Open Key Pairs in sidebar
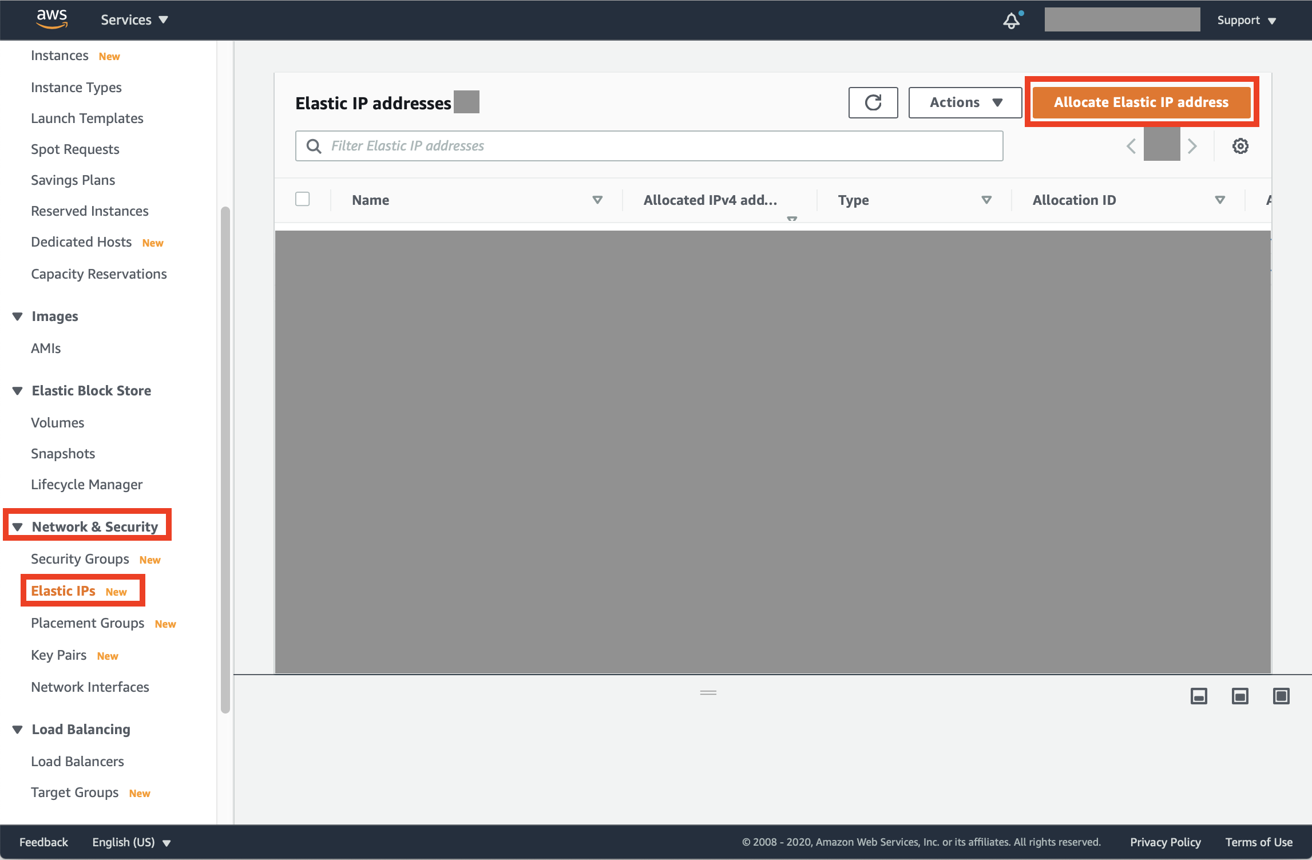This screenshot has width=1312, height=860. click(58, 655)
